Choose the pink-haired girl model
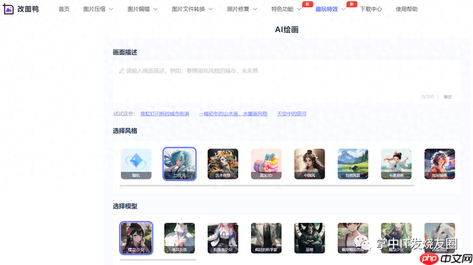This screenshot has height=265, width=473. point(223,238)
